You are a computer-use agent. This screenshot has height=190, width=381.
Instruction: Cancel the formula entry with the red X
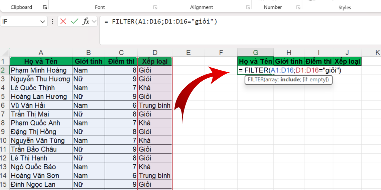click(x=63, y=22)
